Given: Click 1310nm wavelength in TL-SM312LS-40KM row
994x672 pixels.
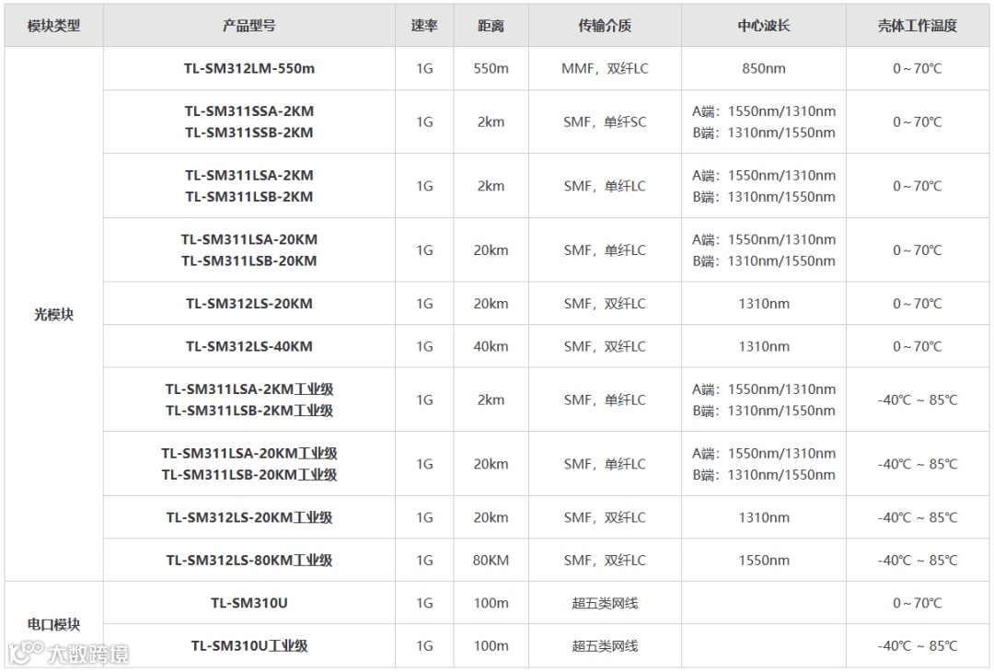Looking at the screenshot, I should point(763,346).
